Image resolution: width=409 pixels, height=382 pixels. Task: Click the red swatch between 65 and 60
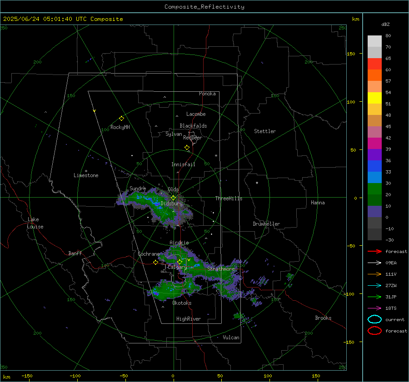click(x=374, y=64)
